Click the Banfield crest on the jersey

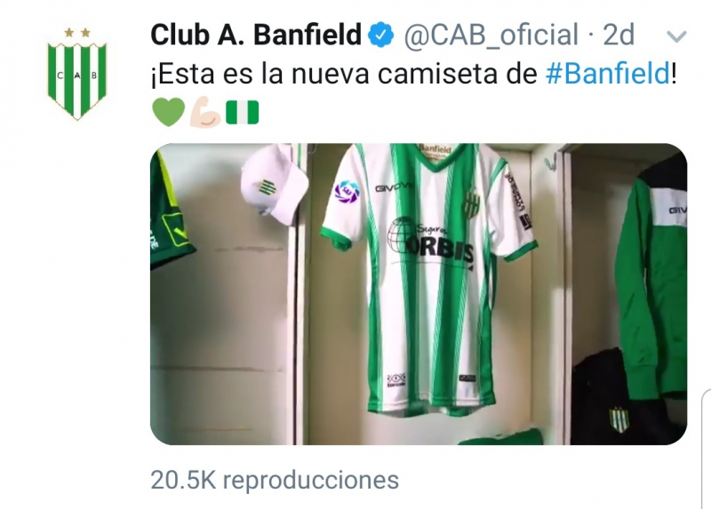(472, 204)
